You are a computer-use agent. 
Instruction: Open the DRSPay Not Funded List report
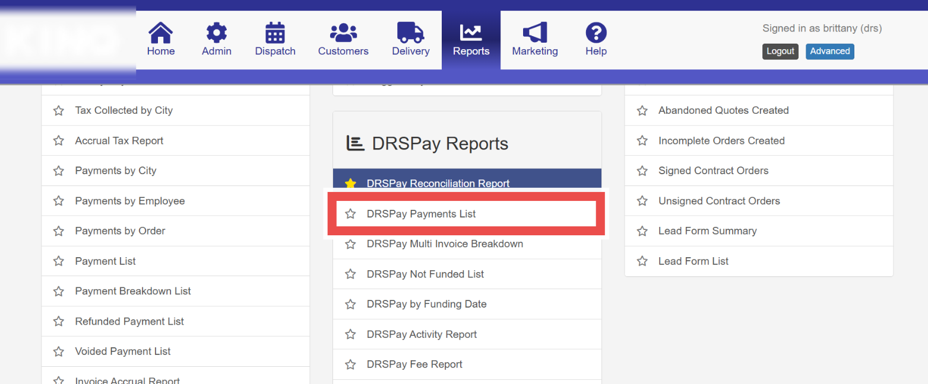point(425,274)
